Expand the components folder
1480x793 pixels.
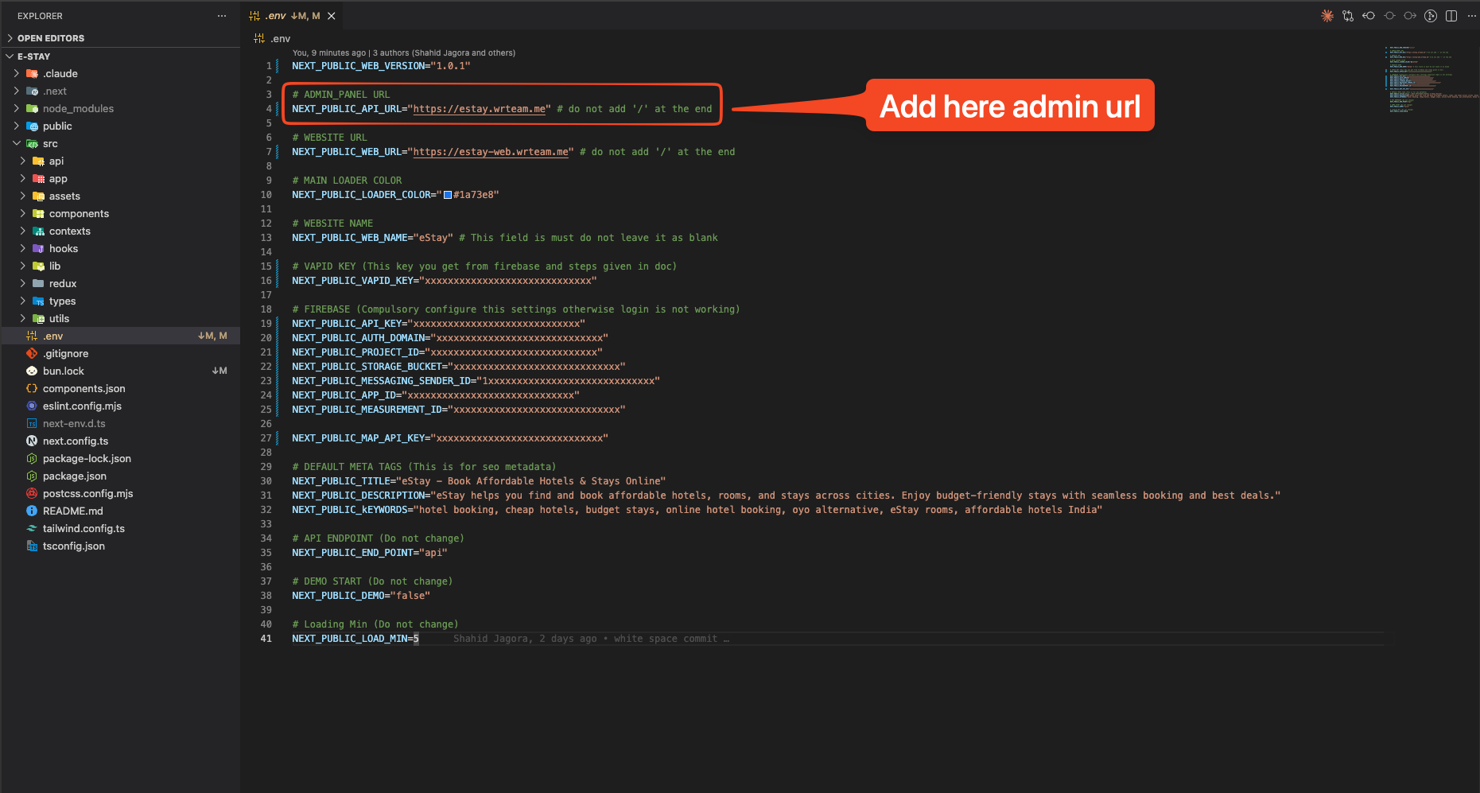click(x=79, y=213)
